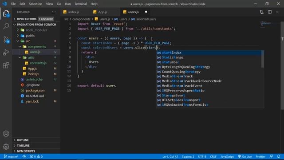Change the UTF-8 file encoding
Viewport: 284px width, 160px height.
(202, 156)
